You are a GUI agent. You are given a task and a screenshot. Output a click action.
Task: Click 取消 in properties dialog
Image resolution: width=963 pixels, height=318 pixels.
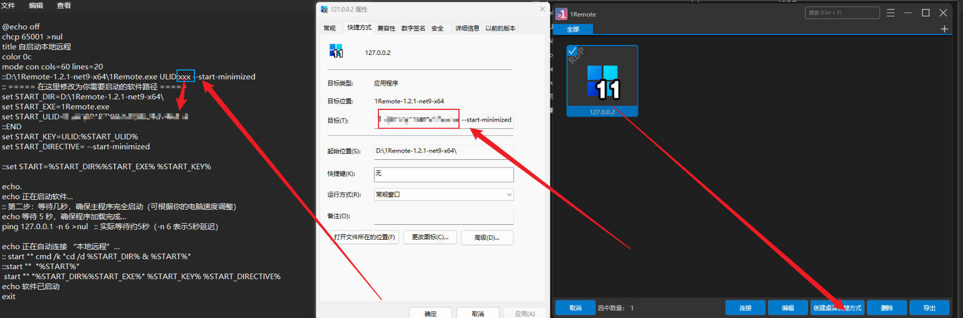pos(478,314)
